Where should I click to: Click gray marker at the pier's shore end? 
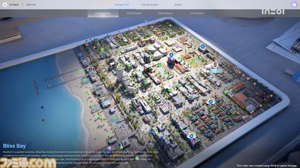click(90, 70)
